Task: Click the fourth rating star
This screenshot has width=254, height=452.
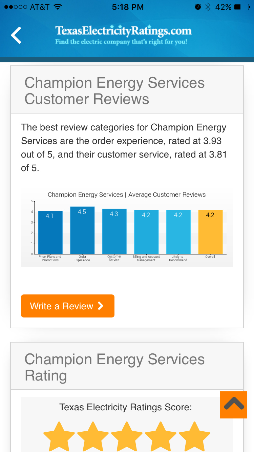Action: click(161, 437)
